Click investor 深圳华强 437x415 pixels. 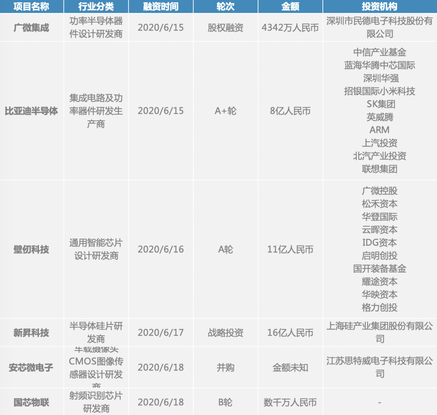pyautogui.click(x=381, y=78)
